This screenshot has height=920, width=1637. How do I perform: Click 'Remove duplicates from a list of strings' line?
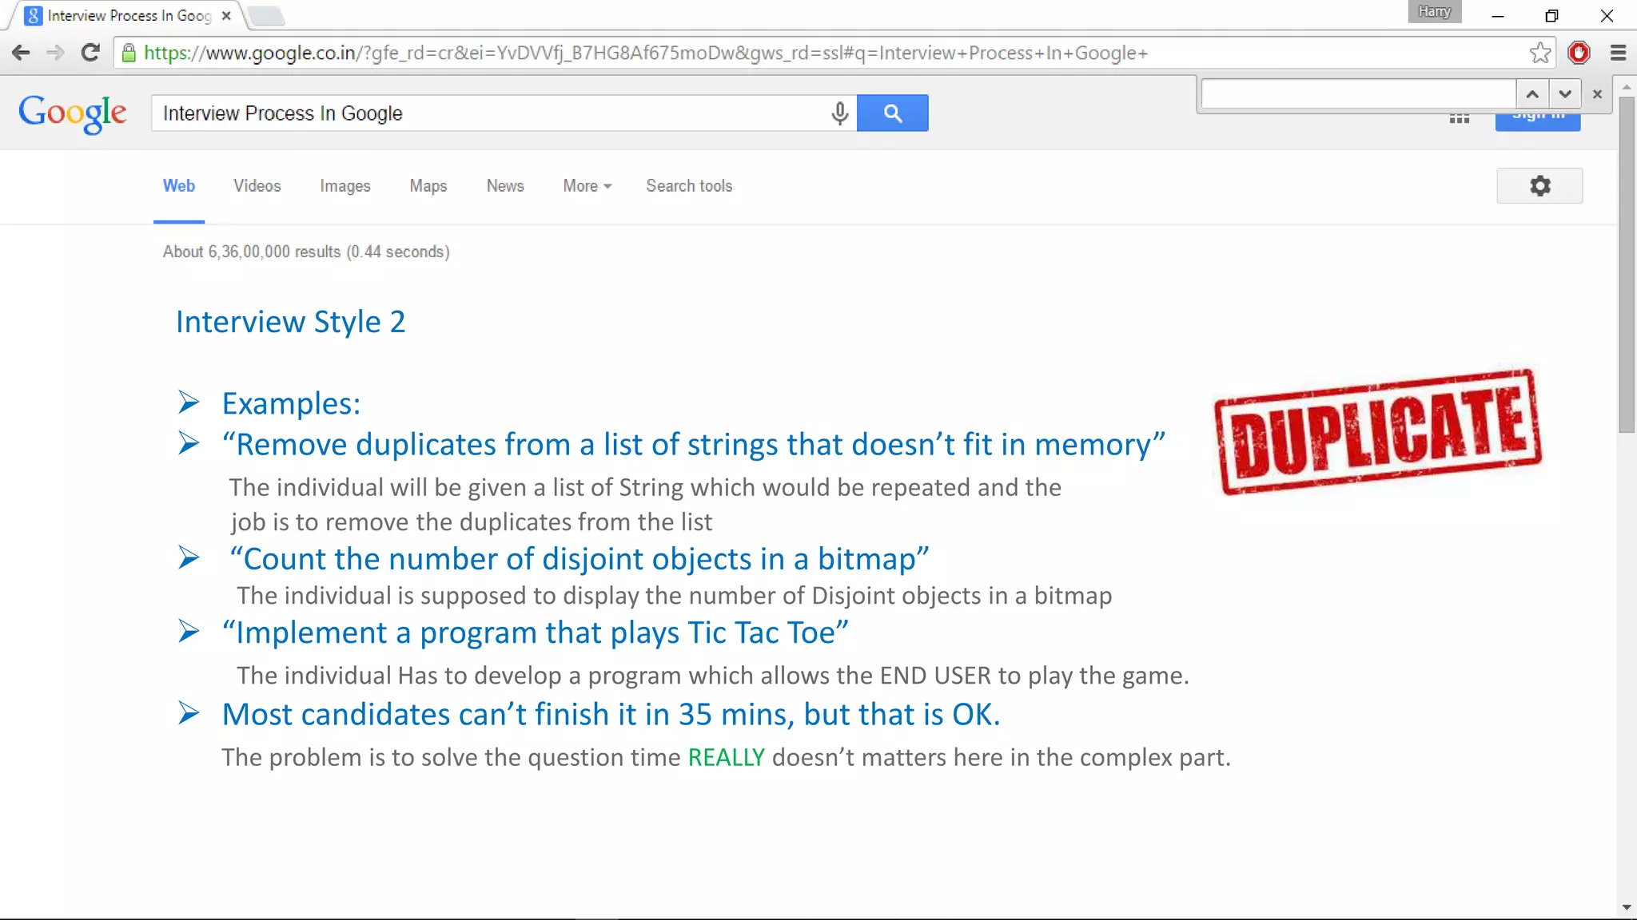[x=694, y=445]
